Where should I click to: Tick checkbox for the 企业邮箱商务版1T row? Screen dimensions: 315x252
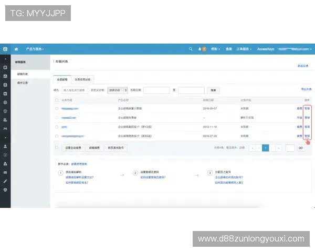57,136
